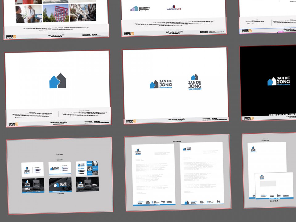This screenshot has width=296, height=222.
Task: Click the pandbeheer groningen logo
Action: [x=140, y=9]
